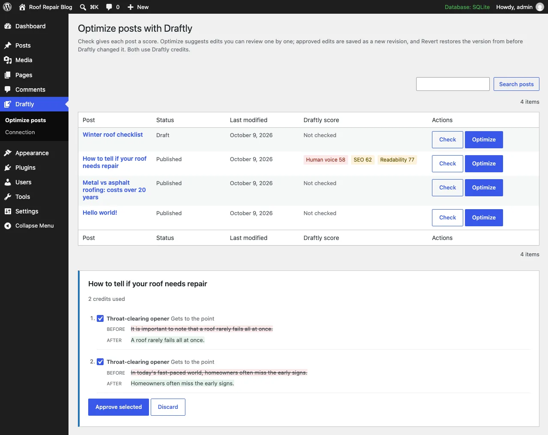The width and height of the screenshot is (548, 435).
Task: Click the Human voice 58 score badge
Action: click(325, 160)
